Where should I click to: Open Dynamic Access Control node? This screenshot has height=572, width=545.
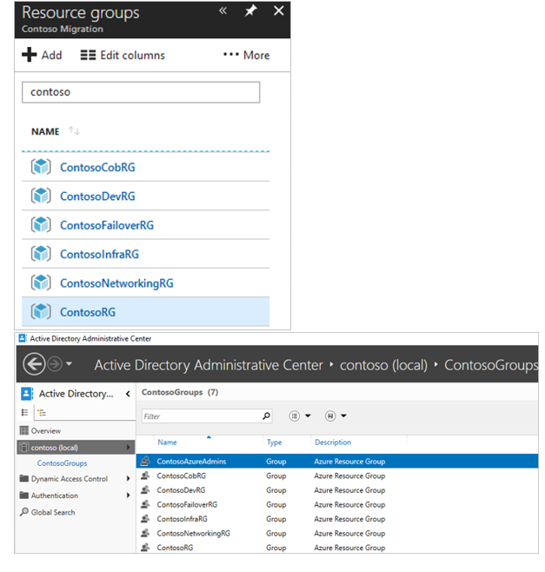63,479
